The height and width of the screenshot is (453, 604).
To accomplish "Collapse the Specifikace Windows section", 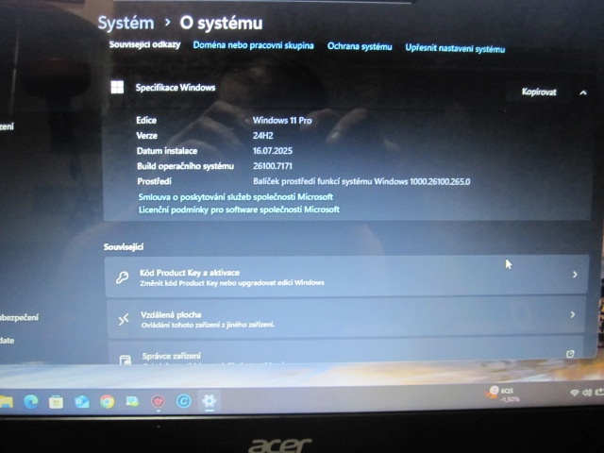I will (x=583, y=92).
